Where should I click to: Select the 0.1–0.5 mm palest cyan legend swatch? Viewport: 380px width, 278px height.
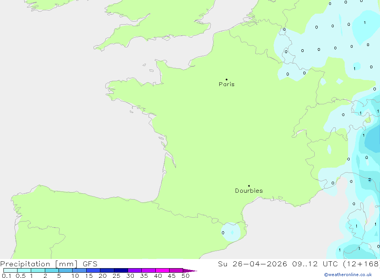pos(10,270)
